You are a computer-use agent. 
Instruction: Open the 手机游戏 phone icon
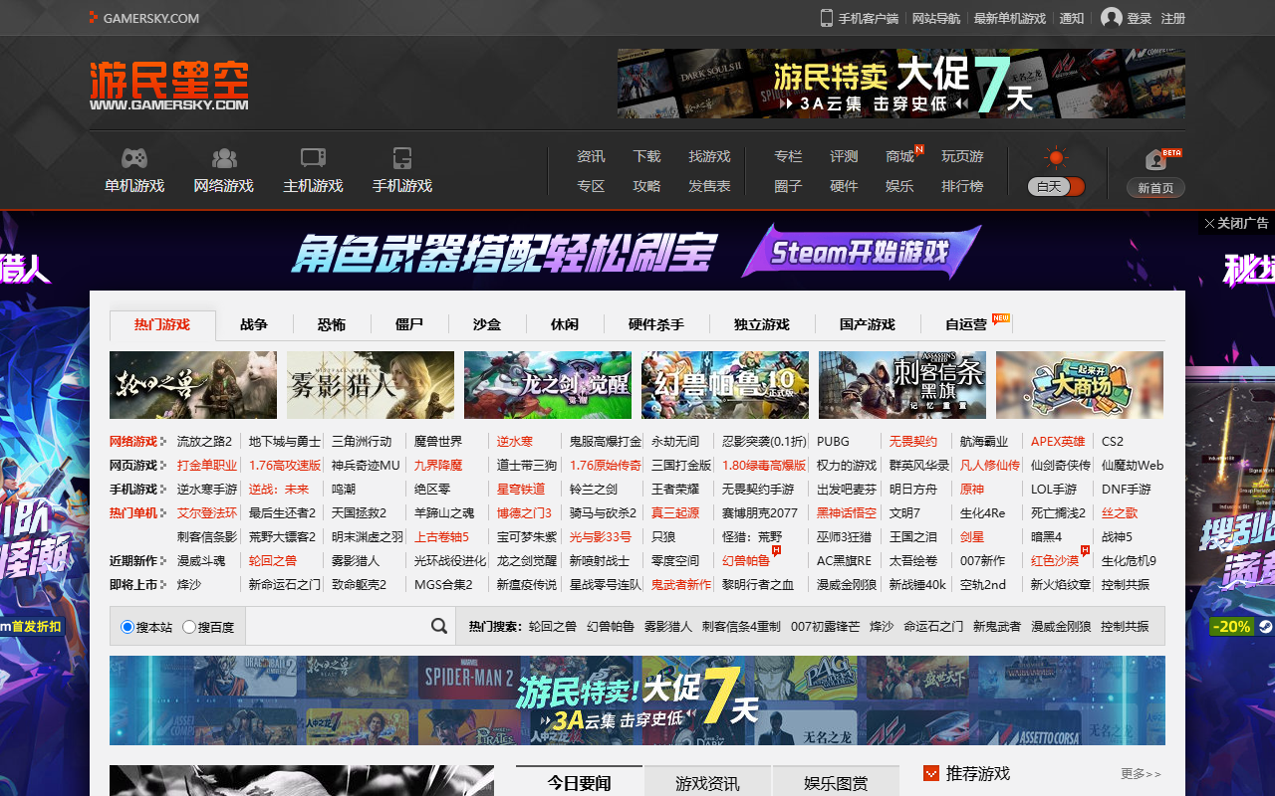[x=402, y=158]
